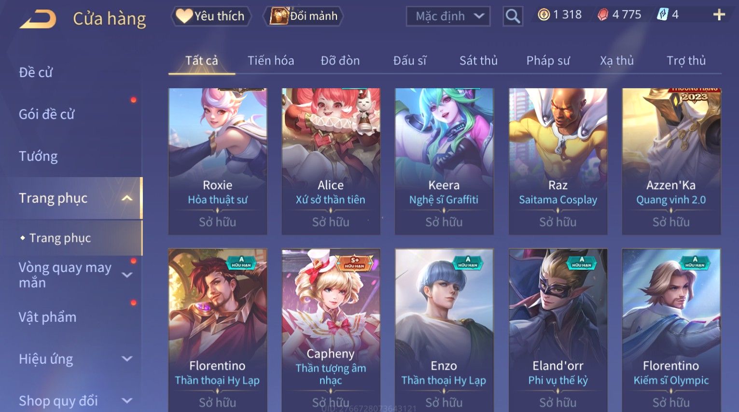Viewport: 739px width, 412px height.
Task: Click the gold coin balance icon
Action: [544, 15]
